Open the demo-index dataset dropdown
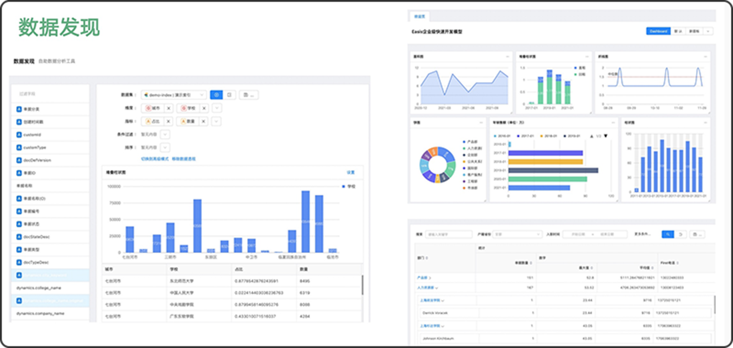This screenshot has width=733, height=348. [174, 95]
